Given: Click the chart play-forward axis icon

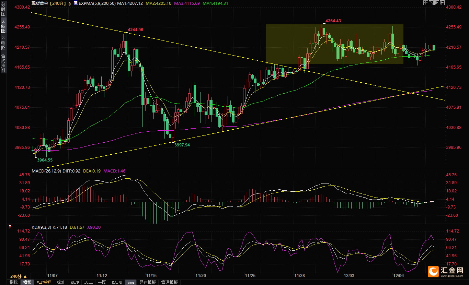Looking at the screenshot, I should click(x=437, y=3).
